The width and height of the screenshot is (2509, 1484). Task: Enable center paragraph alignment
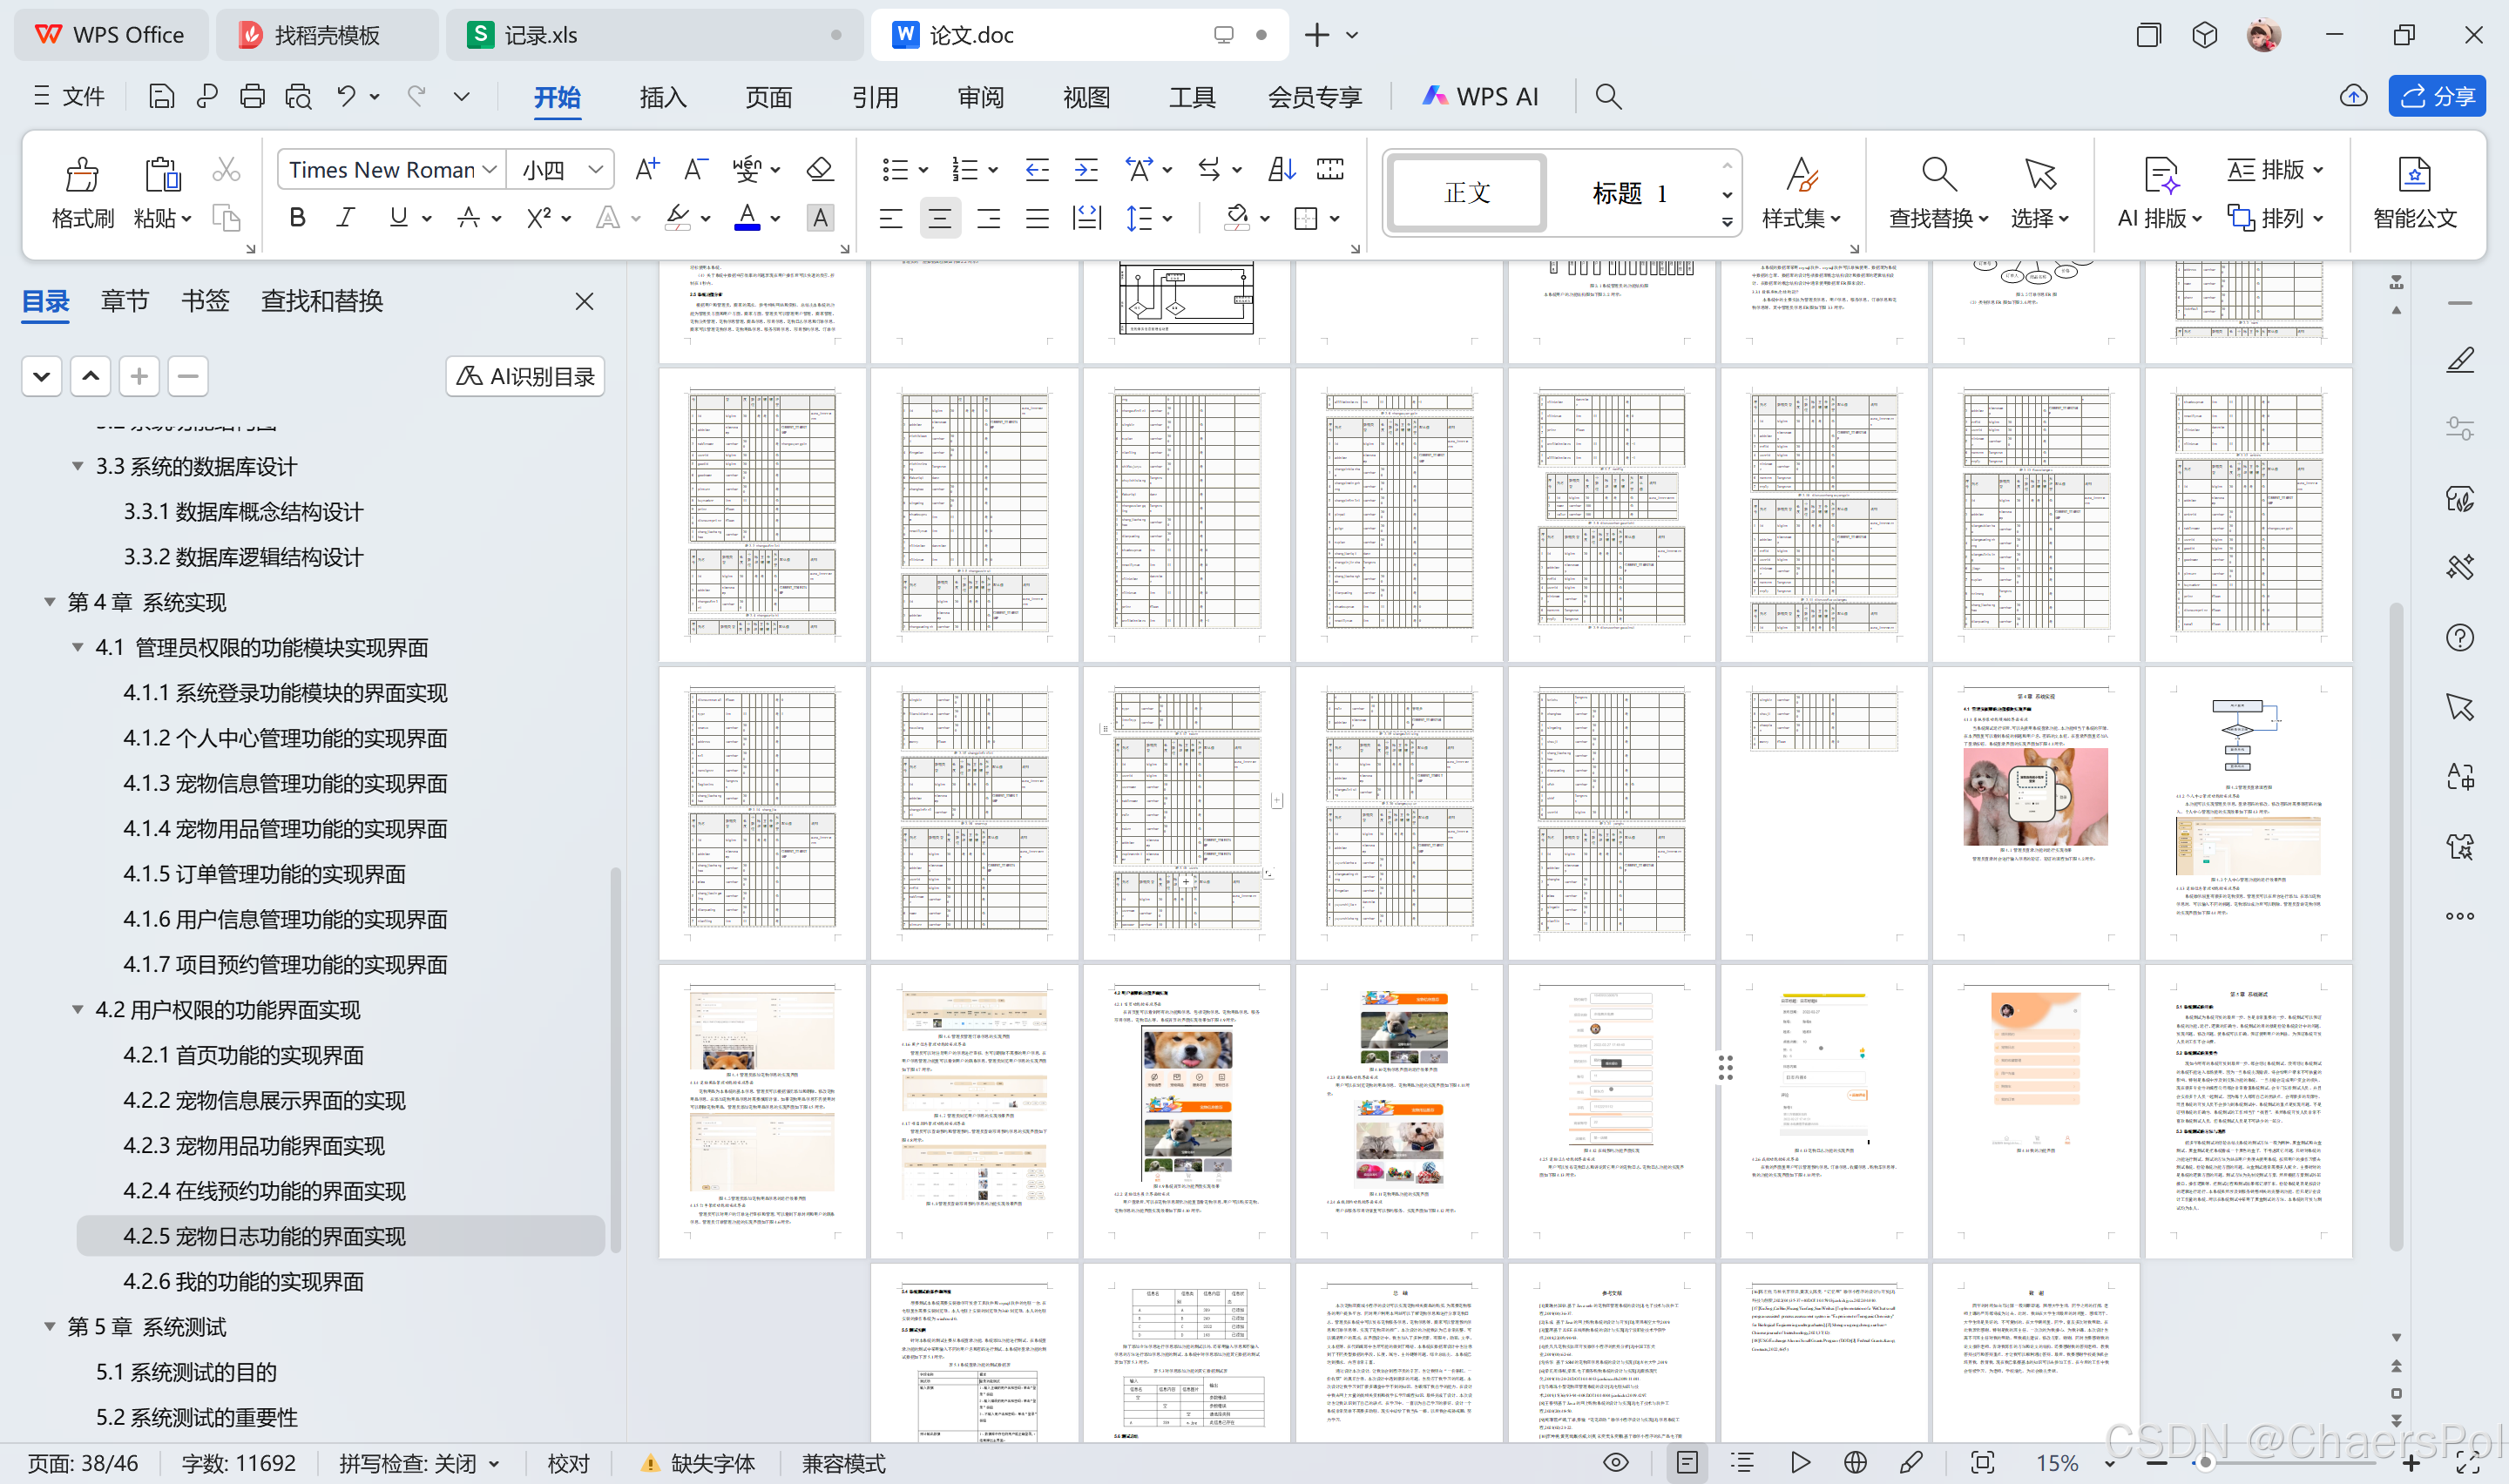tap(940, 218)
